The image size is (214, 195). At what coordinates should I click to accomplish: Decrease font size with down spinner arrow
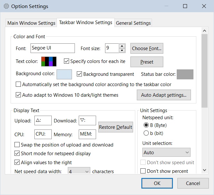(122, 50)
